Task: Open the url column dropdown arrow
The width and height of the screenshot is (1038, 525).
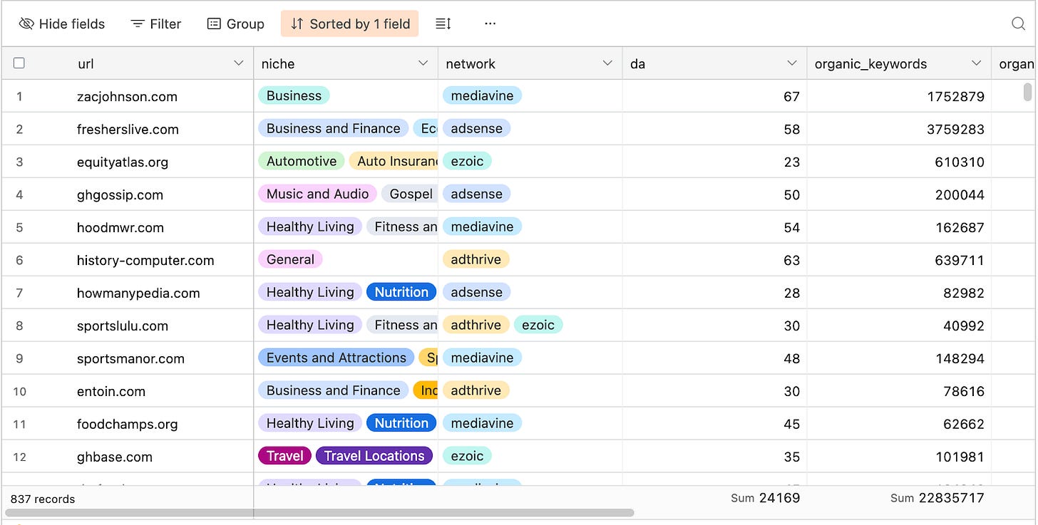Action: (239, 63)
